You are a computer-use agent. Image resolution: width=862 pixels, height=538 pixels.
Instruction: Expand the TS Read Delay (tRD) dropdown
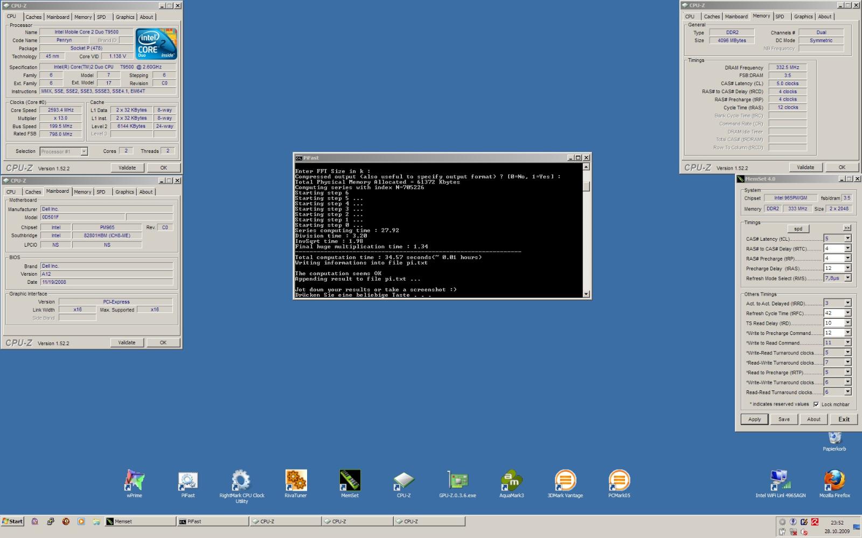[x=847, y=323]
